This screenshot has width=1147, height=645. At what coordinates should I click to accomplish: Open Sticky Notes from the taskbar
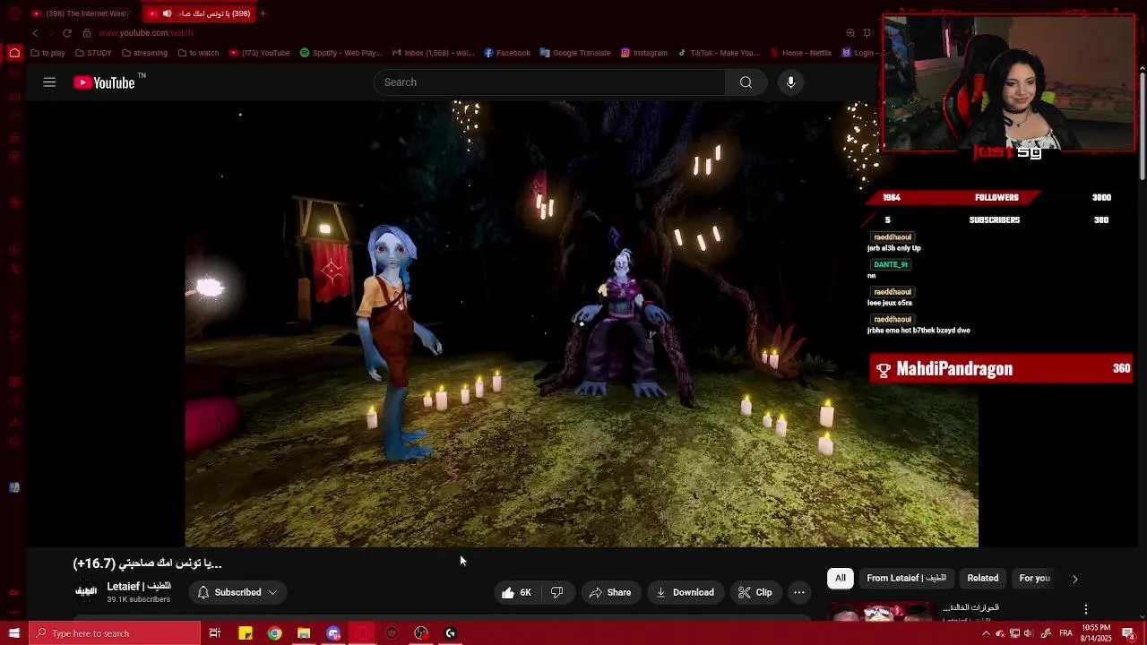[x=245, y=633]
